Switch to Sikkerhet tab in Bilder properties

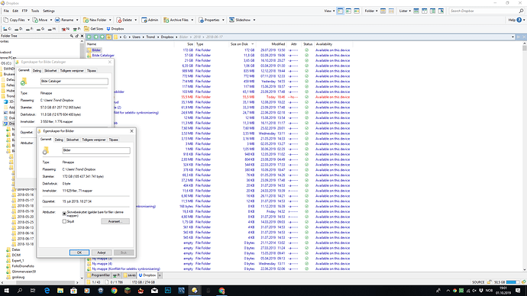pyautogui.click(x=73, y=140)
